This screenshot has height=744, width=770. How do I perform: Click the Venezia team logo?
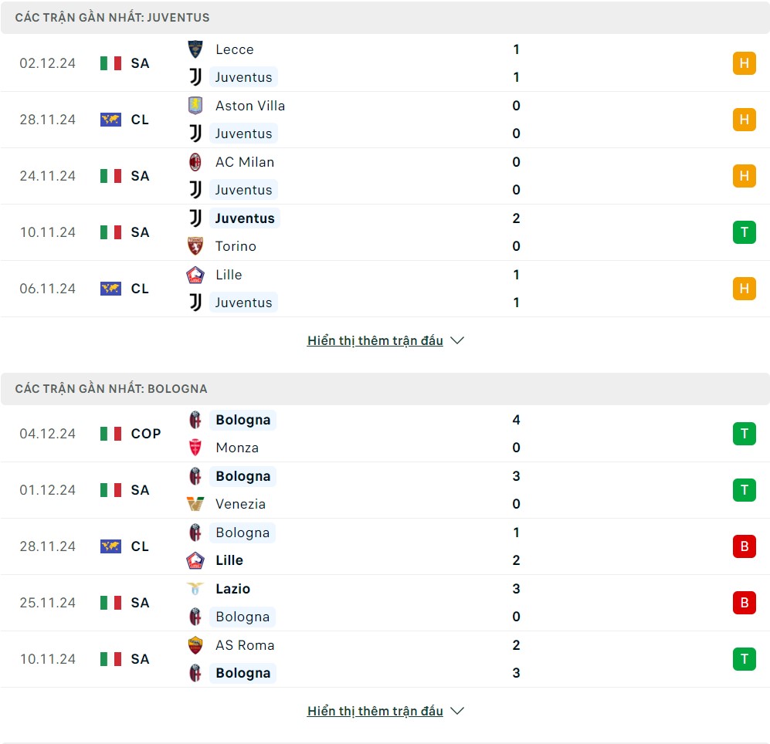pyautogui.click(x=195, y=504)
